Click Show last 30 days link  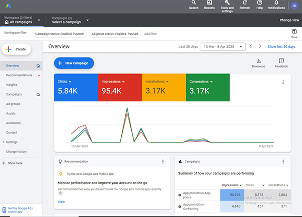(281, 46)
